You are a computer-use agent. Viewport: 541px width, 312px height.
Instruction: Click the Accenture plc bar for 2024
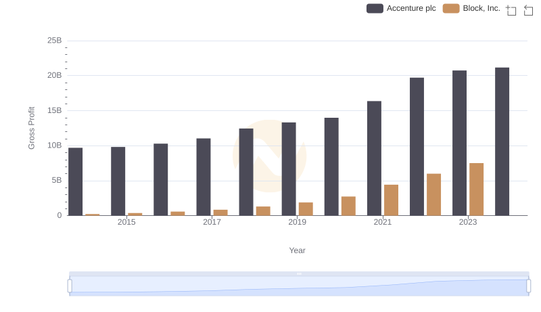coord(502,141)
